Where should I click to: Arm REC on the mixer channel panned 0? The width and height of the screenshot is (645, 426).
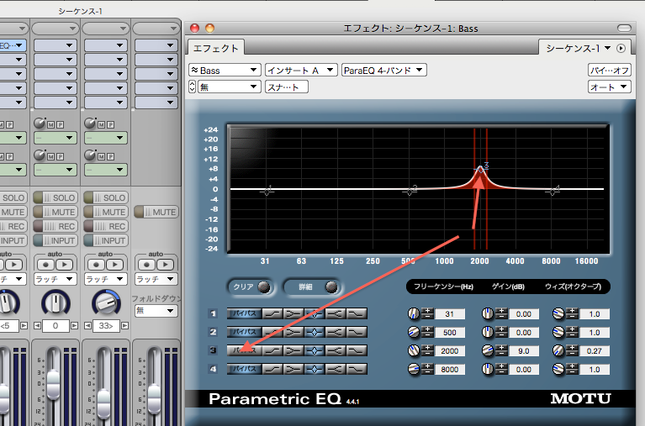click(55, 227)
